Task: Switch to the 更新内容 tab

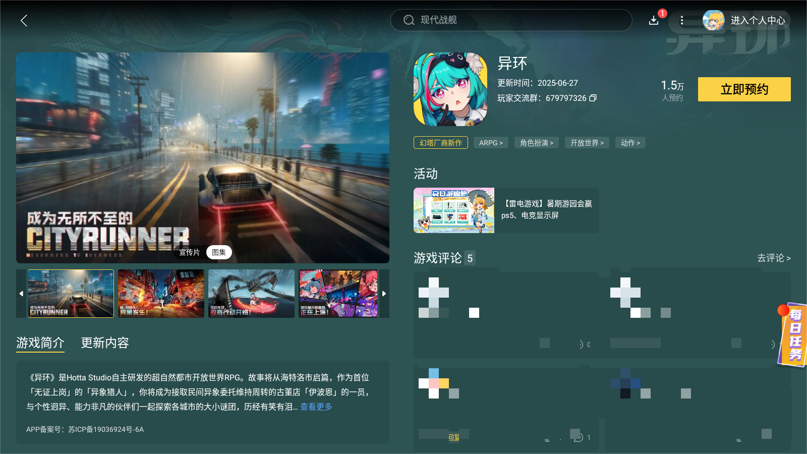Action: pos(104,343)
